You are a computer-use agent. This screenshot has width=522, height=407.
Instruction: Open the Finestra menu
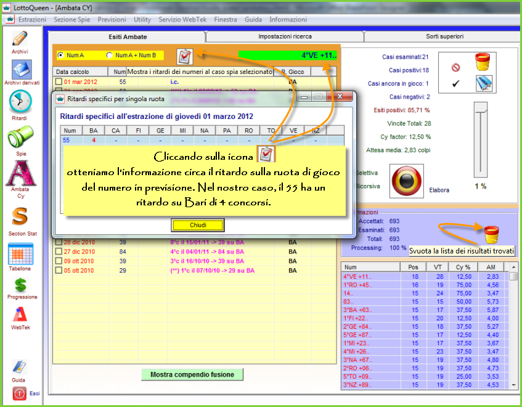coord(226,20)
